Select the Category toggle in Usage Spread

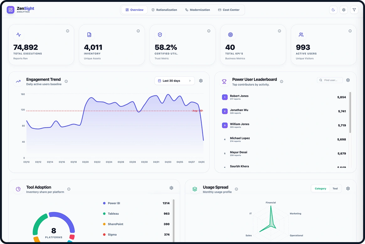[320, 188]
